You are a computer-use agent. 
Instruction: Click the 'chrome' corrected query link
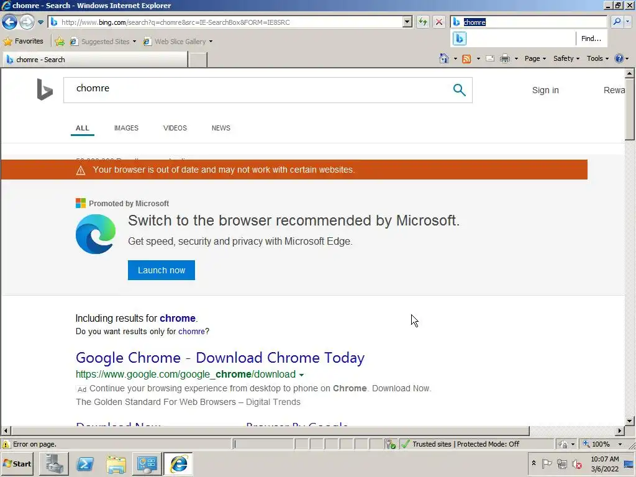pyautogui.click(x=178, y=319)
